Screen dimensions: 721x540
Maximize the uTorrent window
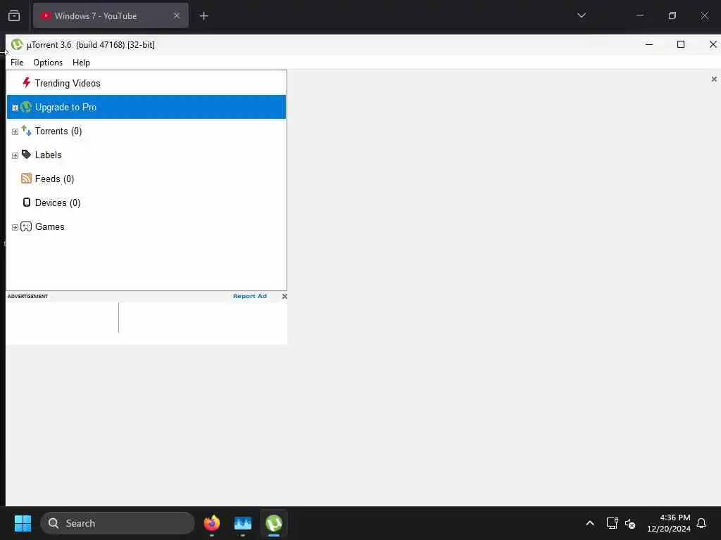[681, 44]
